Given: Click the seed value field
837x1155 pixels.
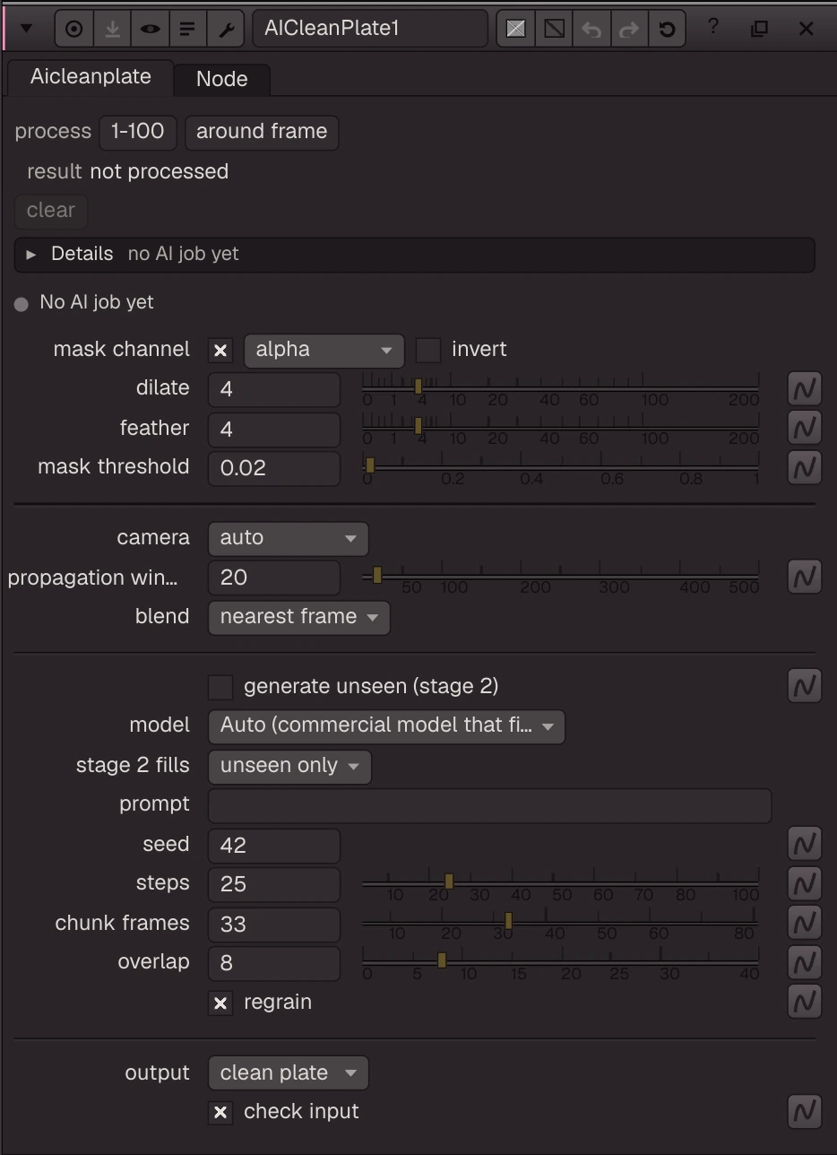Looking at the screenshot, I should point(274,846).
